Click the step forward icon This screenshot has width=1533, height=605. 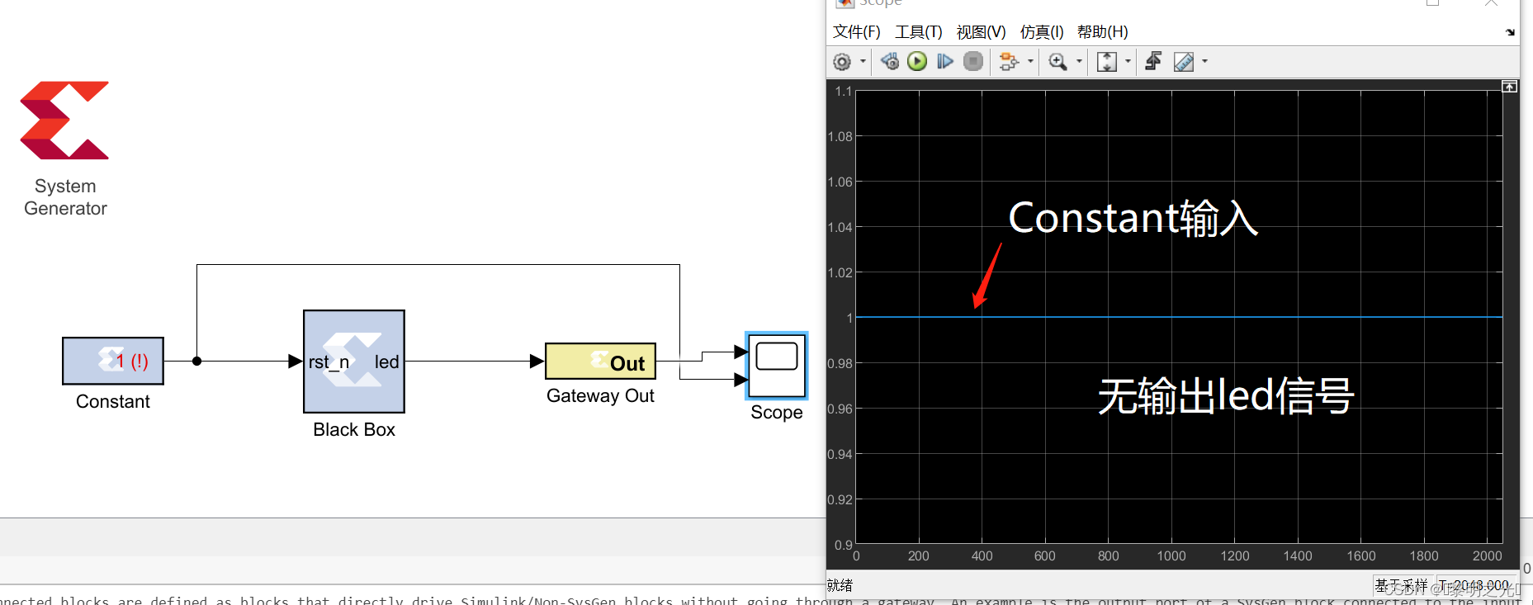945,62
